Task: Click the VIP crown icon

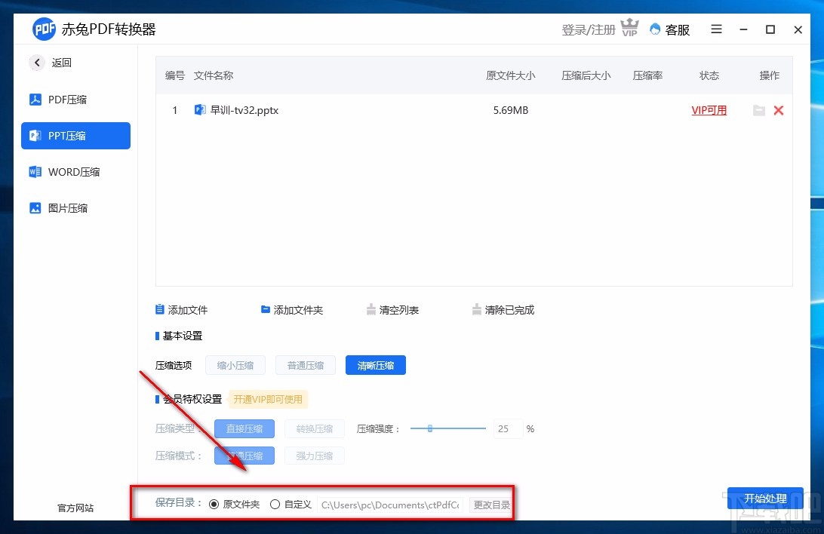Action: click(629, 28)
